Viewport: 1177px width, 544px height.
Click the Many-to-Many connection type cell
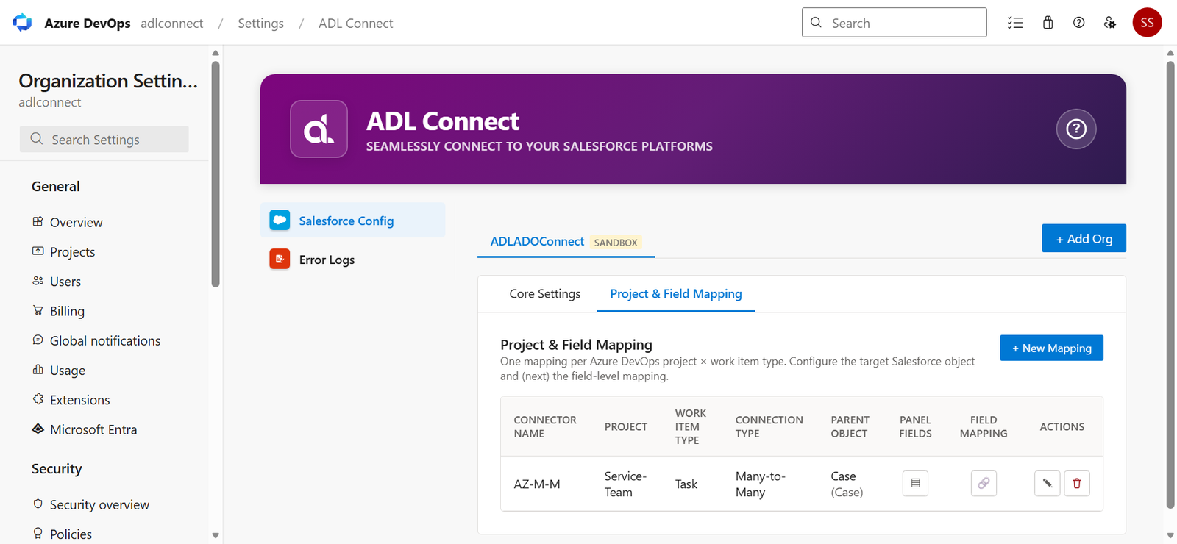click(761, 484)
